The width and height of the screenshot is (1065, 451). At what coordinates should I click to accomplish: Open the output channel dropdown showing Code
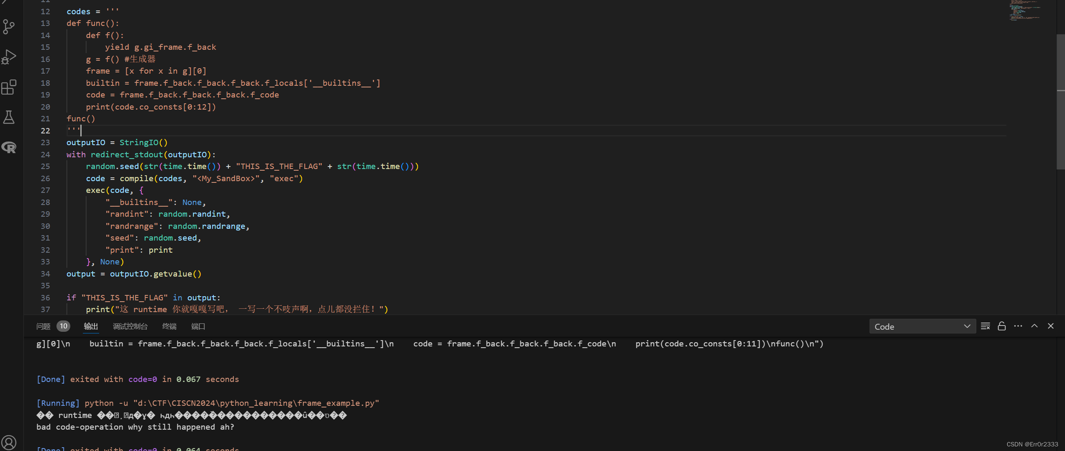(922, 326)
